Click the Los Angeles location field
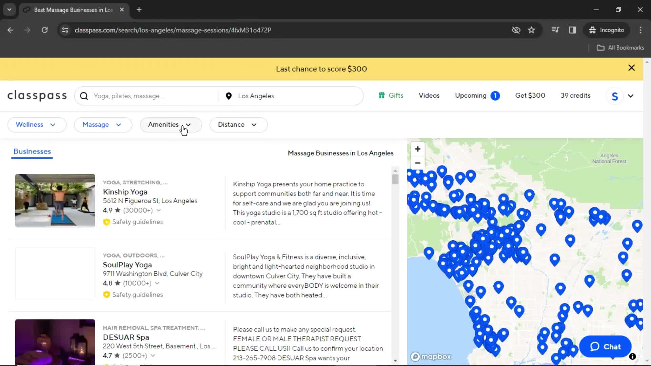Screen dimensions: 651x366 point(292,96)
